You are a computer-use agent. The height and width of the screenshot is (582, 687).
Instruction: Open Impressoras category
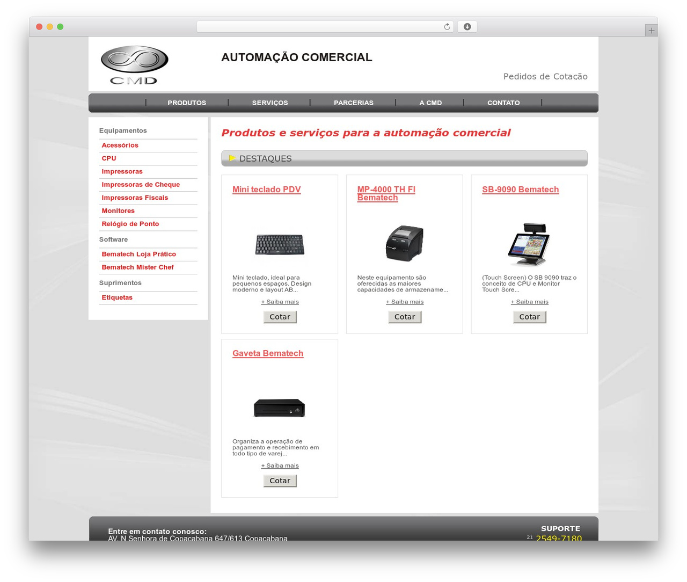click(122, 172)
